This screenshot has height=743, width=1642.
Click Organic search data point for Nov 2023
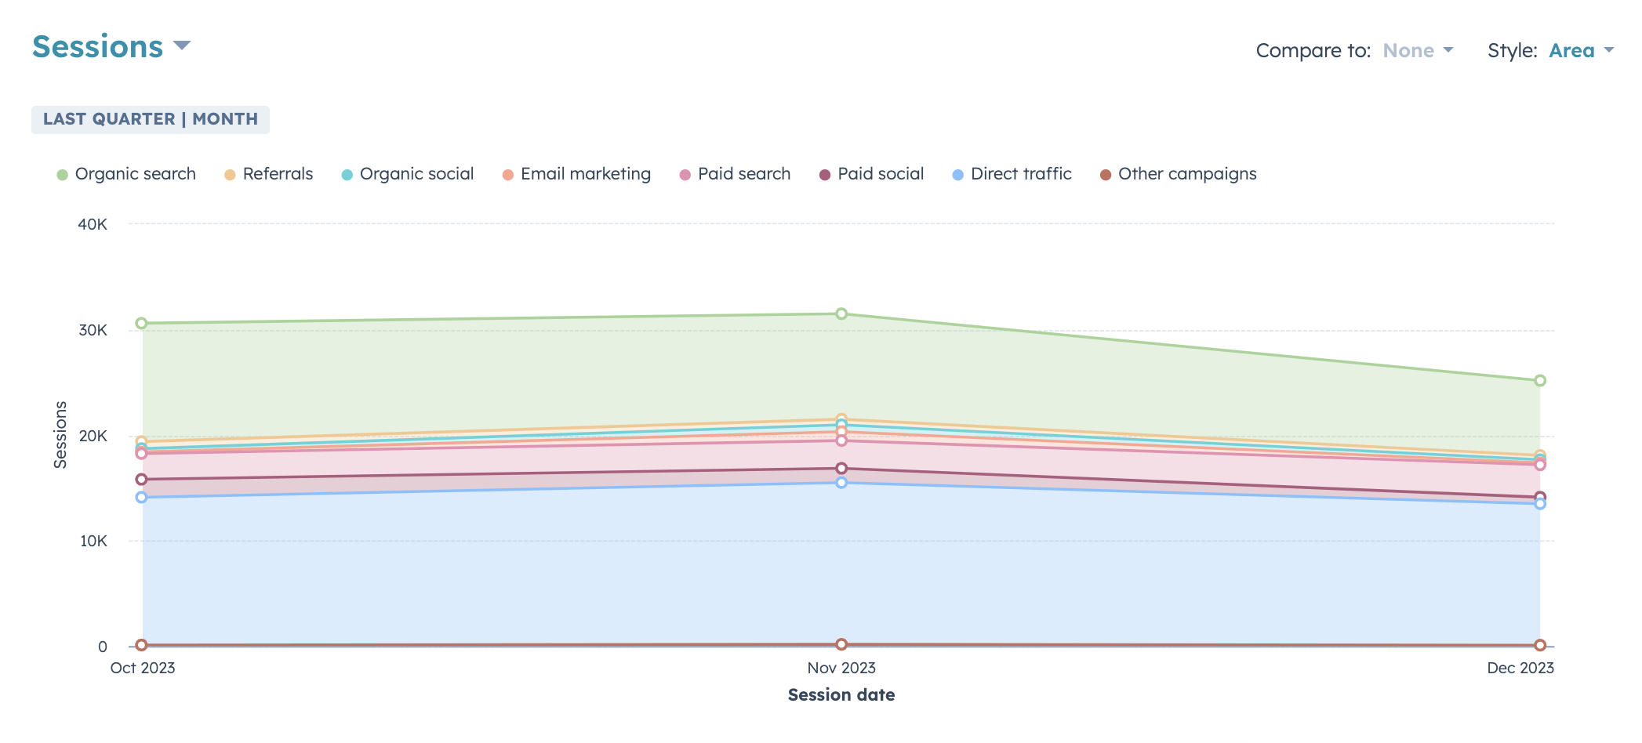[x=841, y=314]
